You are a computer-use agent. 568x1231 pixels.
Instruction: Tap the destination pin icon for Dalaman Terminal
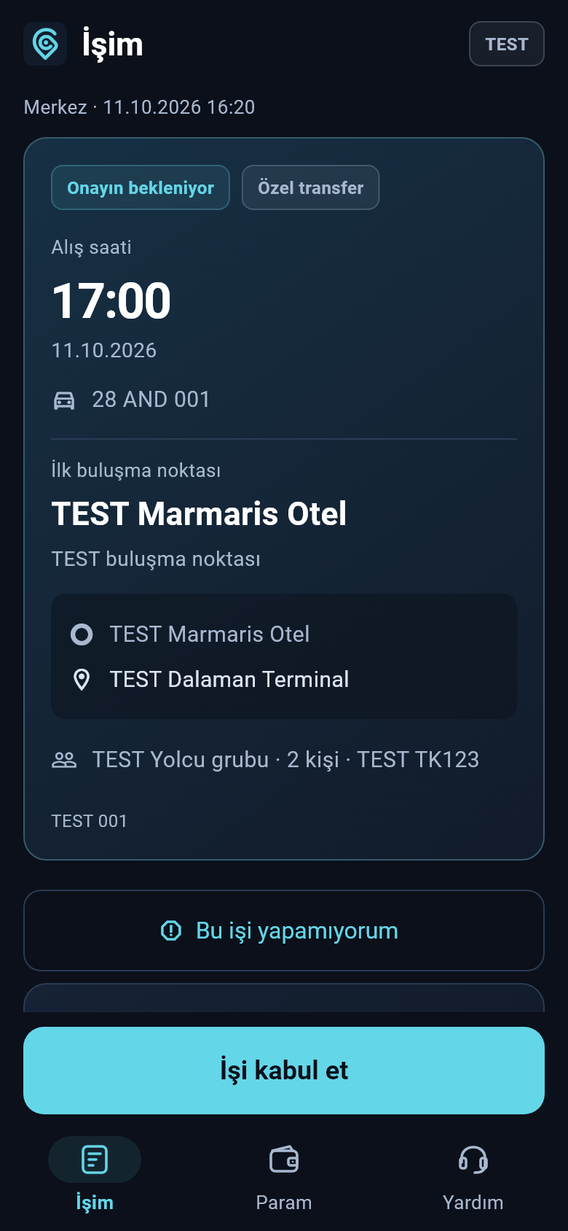tap(82, 680)
